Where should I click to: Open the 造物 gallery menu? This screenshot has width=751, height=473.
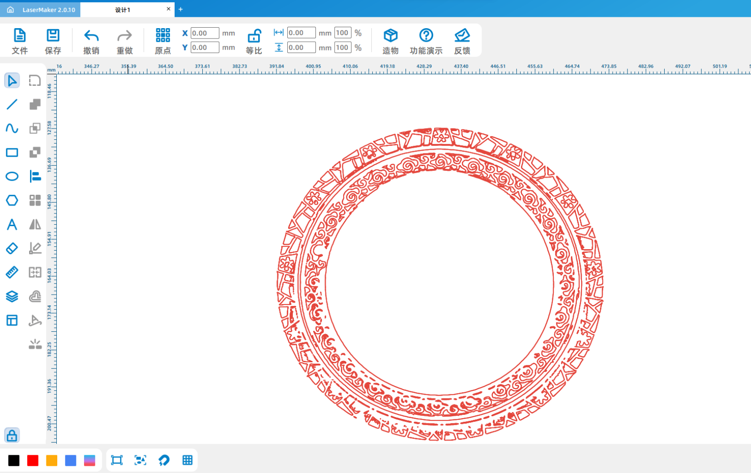[390, 40]
